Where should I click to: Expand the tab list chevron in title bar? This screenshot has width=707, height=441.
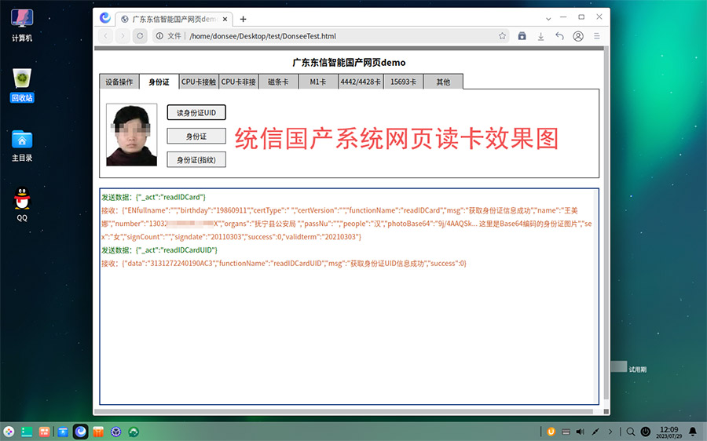548,18
